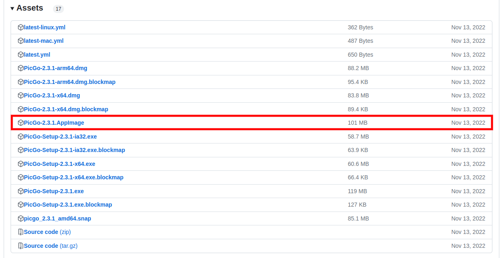The height and width of the screenshot is (258, 503).
Task: Download PicGo-2.3.1-arm64.dmg
Action: 55,68
